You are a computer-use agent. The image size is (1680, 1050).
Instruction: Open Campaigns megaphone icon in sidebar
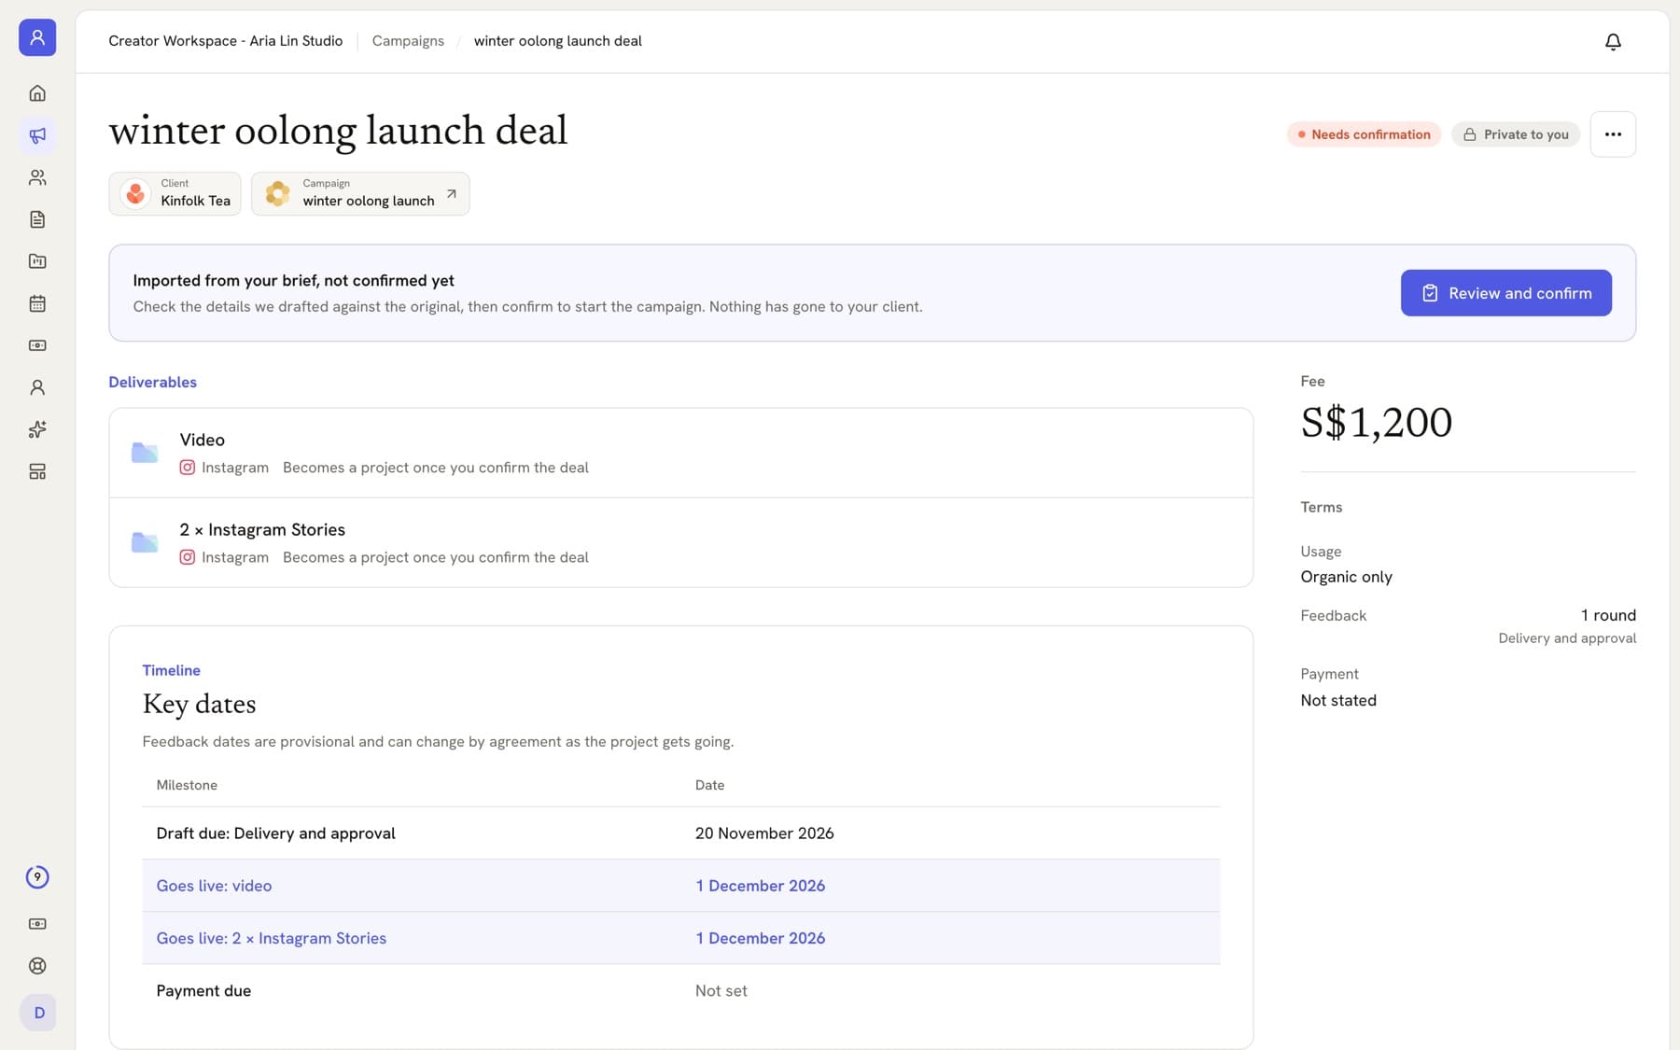tap(37, 135)
